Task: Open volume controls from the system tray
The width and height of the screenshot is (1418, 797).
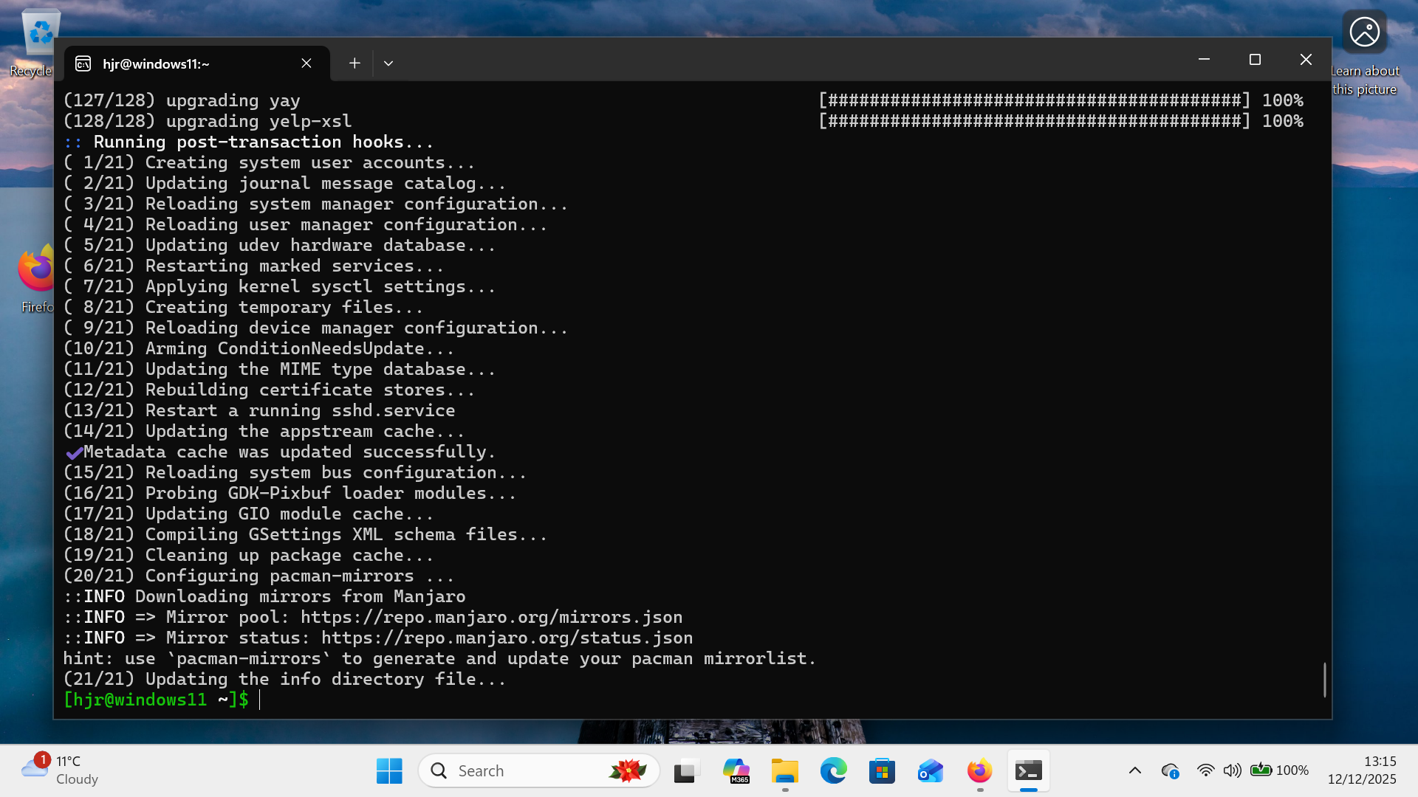Action: point(1232,770)
